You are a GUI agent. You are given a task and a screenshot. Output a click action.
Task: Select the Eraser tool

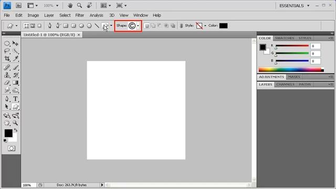point(7,82)
